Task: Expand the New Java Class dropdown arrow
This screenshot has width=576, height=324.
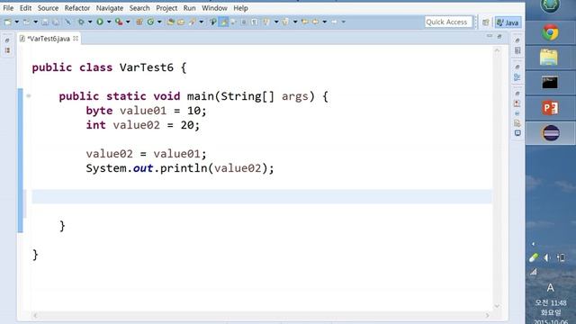Action: point(159,22)
